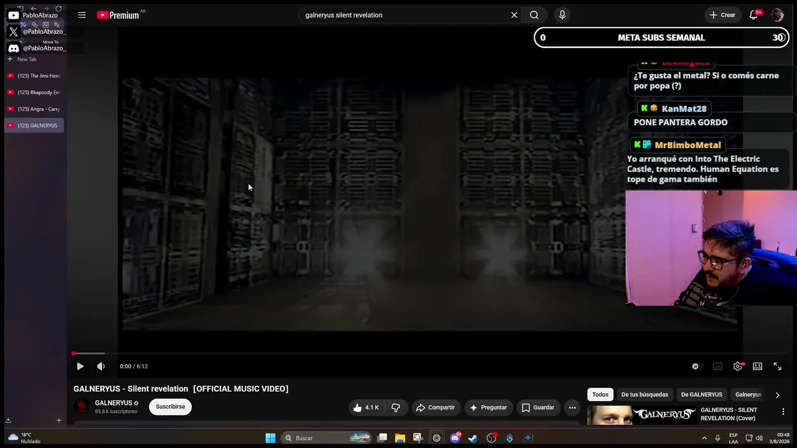
Task: Open Task View on taskbar
Action: click(x=382, y=438)
